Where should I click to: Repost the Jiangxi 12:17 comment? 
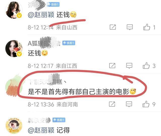[112, 65]
